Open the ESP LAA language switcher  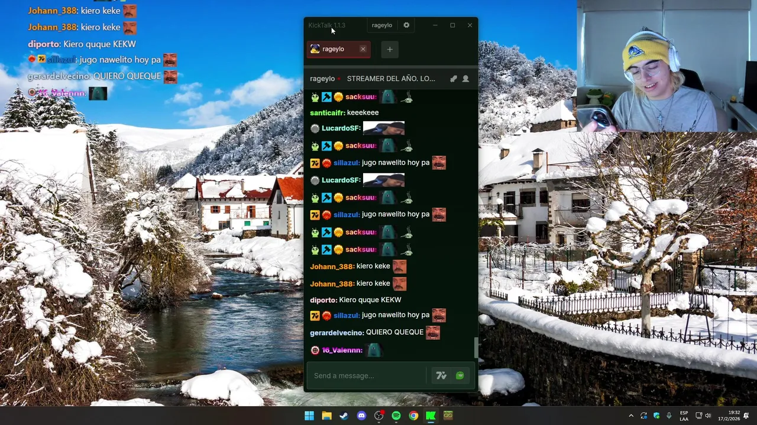tap(684, 416)
